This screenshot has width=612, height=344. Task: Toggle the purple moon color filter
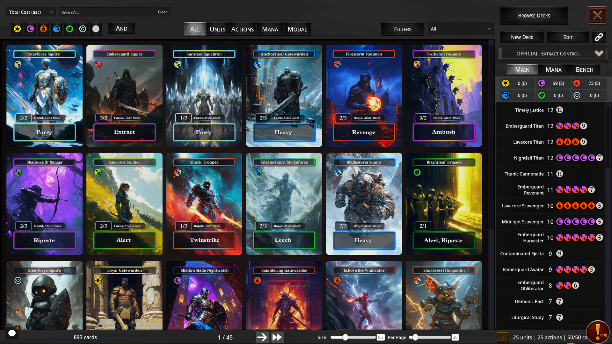tap(30, 29)
